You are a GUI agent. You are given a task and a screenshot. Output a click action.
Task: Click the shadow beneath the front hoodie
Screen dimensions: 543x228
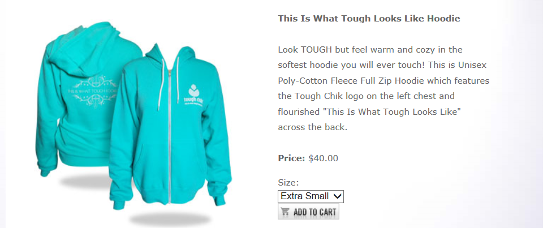pyautogui.click(x=170, y=220)
